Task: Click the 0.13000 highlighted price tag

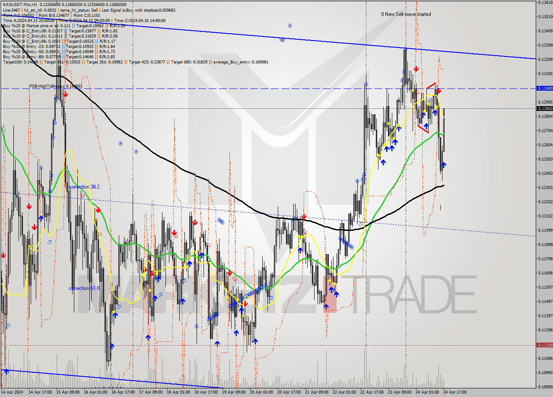Action: pos(544,88)
